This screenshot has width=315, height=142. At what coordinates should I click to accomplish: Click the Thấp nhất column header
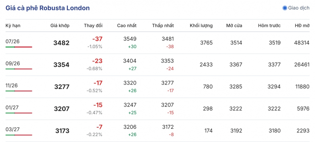pyautogui.click(x=163, y=26)
